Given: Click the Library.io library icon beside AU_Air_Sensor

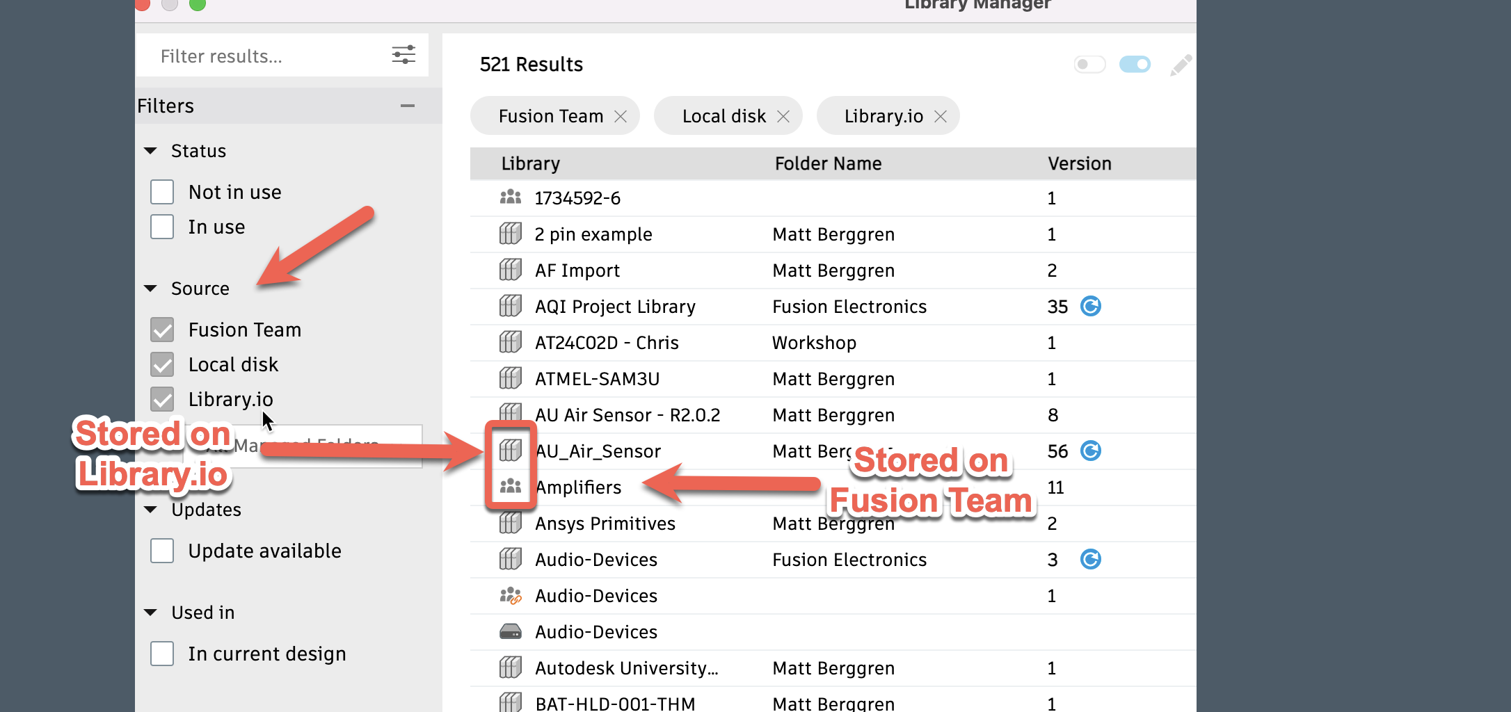Looking at the screenshot, I should 510,451.
